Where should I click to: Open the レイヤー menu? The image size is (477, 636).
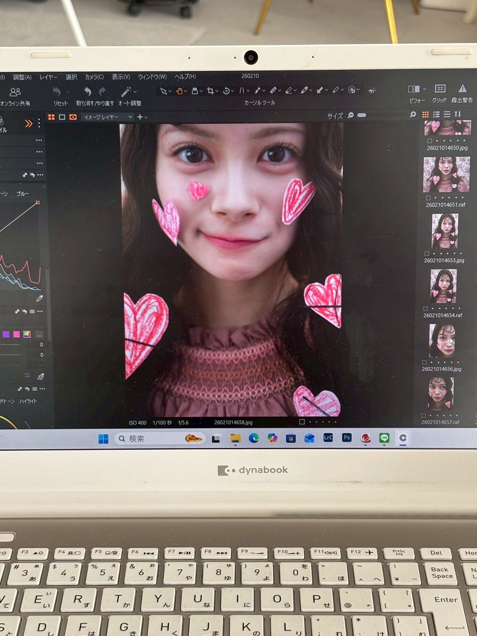[49, 77]
